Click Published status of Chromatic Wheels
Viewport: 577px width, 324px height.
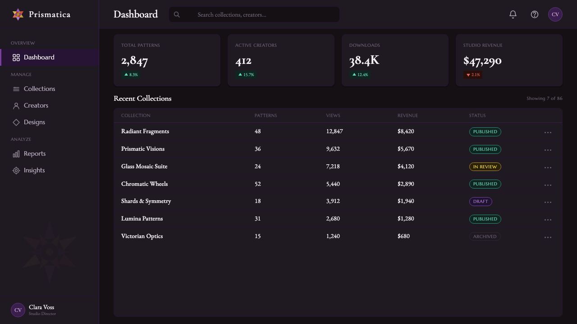(485, 184)
